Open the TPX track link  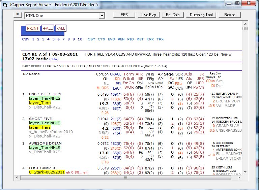160,39
